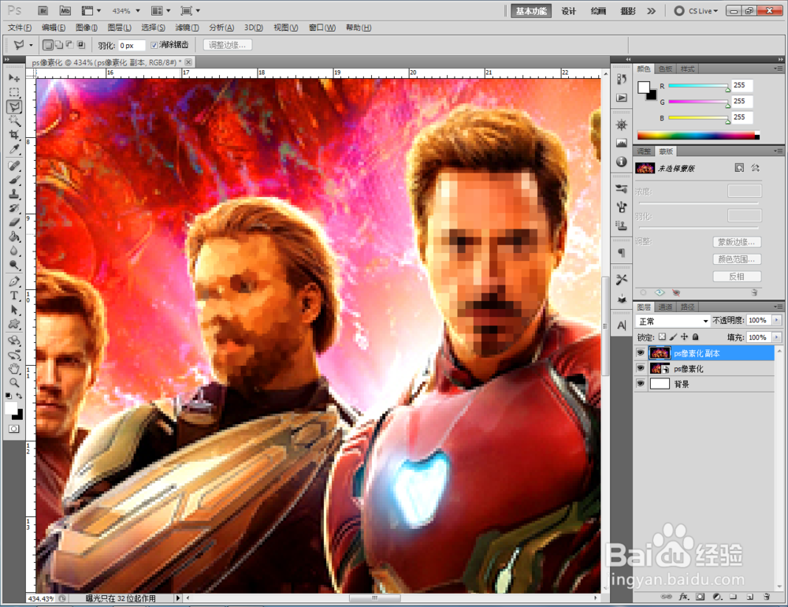Viewport: 788px width, 607px height.
Task: Open the Actions panel play icon
Action: pos(622,98)
